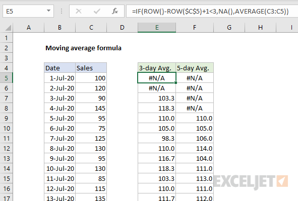Viewport: 298px width, 201px height.
Task: Select 3-day average cell 98.3
Action: coord(157,138)
